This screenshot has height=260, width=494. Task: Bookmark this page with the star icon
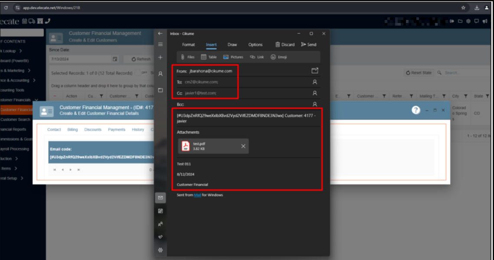click(x=463, y=8)
